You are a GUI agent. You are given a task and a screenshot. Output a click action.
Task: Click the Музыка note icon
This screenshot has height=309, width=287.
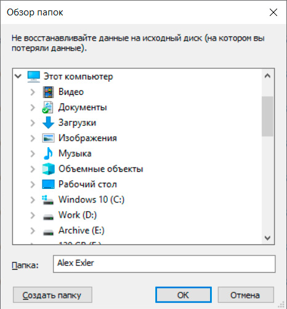(48, 153)
